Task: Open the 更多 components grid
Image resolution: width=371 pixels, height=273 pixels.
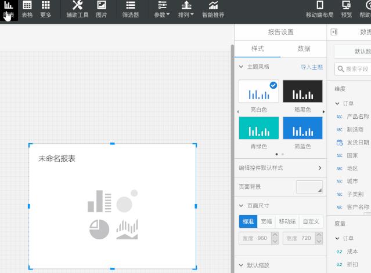Action: click(46, 10)
